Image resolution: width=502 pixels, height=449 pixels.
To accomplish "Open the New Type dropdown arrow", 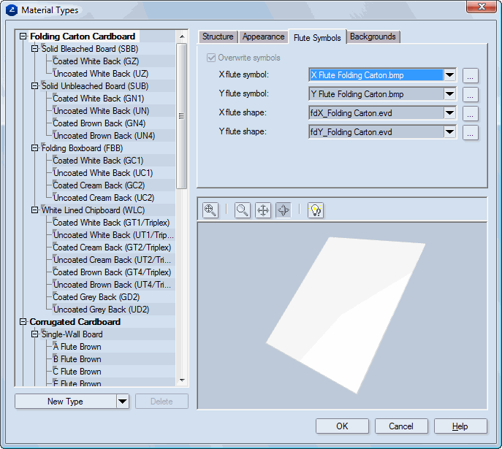I will (x=123, y=401).
